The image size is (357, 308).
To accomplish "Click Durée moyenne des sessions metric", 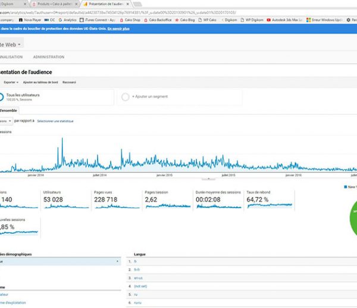I will 218,200.
